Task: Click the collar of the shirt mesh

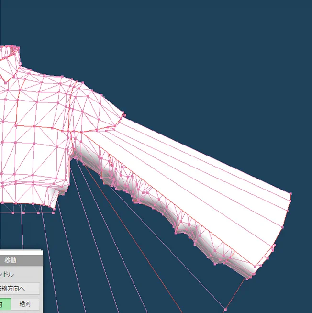Action: (x=10, y=64)
